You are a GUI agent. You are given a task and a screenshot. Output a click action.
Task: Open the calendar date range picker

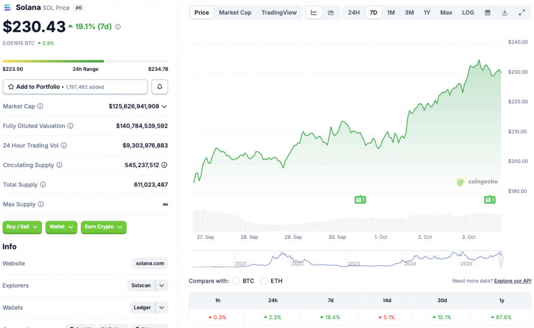[488, 13]
